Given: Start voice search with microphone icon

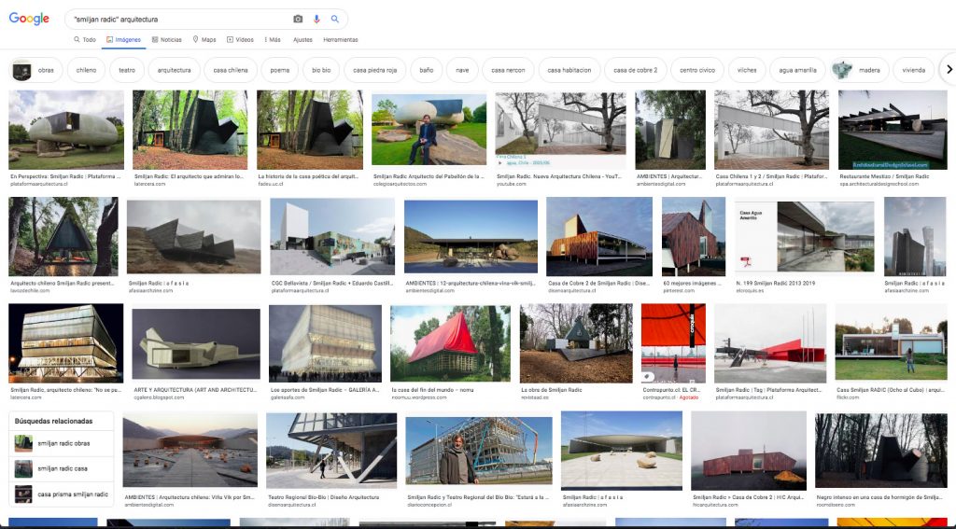Looking at the screenshot, I should [316, 19].
